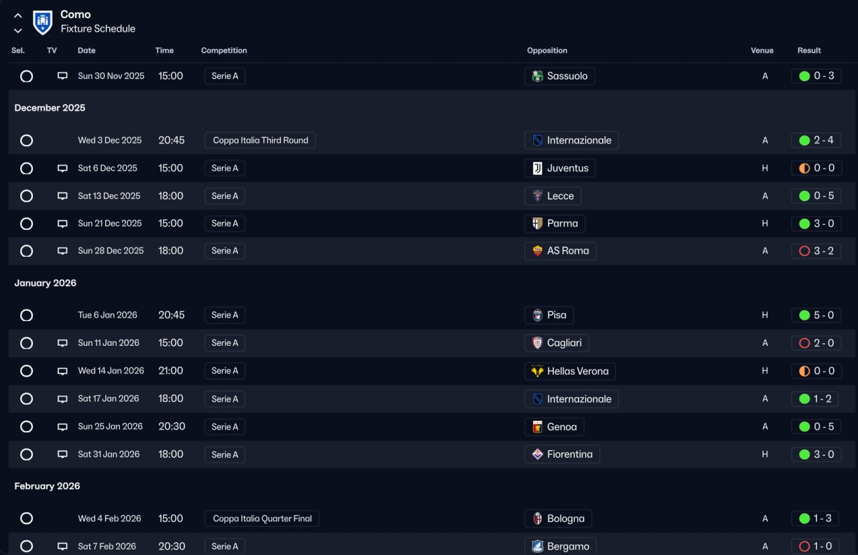Viewport: 858px width, 555px height.
Task: Sort by the Result column header
Action: pos(809,50)
